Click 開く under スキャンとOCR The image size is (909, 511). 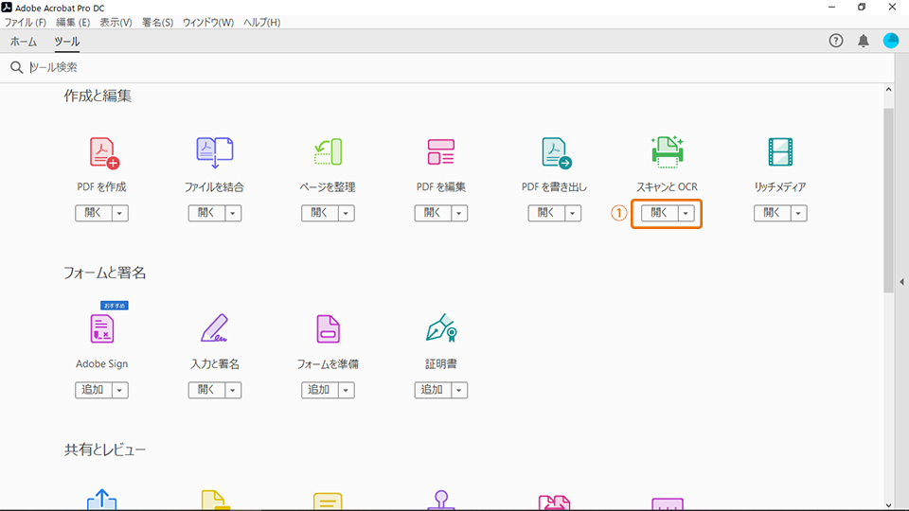pyautogui.click(x=660, y=213)
